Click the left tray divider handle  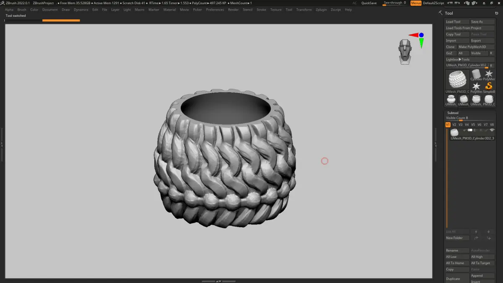tap(2, 144)
